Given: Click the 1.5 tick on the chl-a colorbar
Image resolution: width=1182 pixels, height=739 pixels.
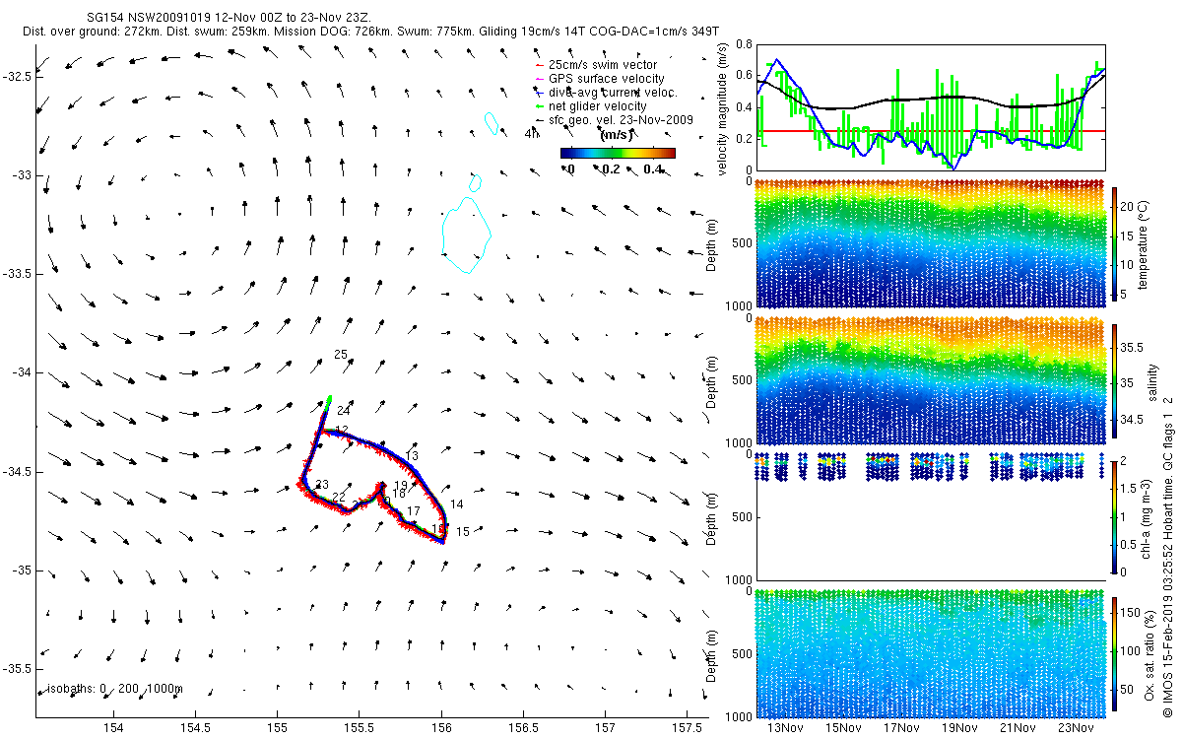Looking at the screenshot, I should tap(1130, 489).
